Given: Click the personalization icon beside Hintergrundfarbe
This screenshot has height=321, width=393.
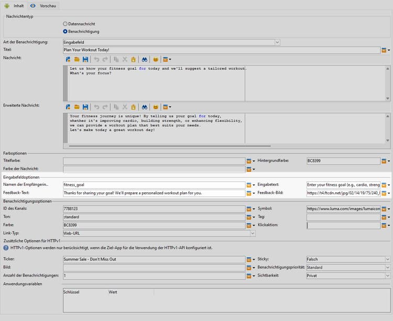Looking at the screenshot, I should tap(384, 161).
